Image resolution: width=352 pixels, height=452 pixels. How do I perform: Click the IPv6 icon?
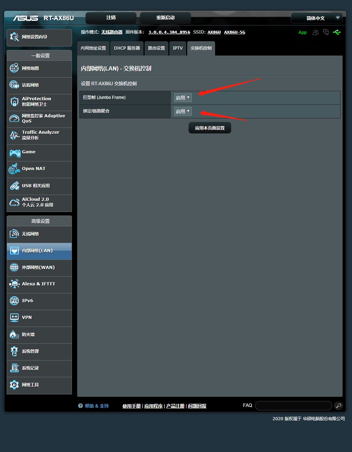point(14,301)
